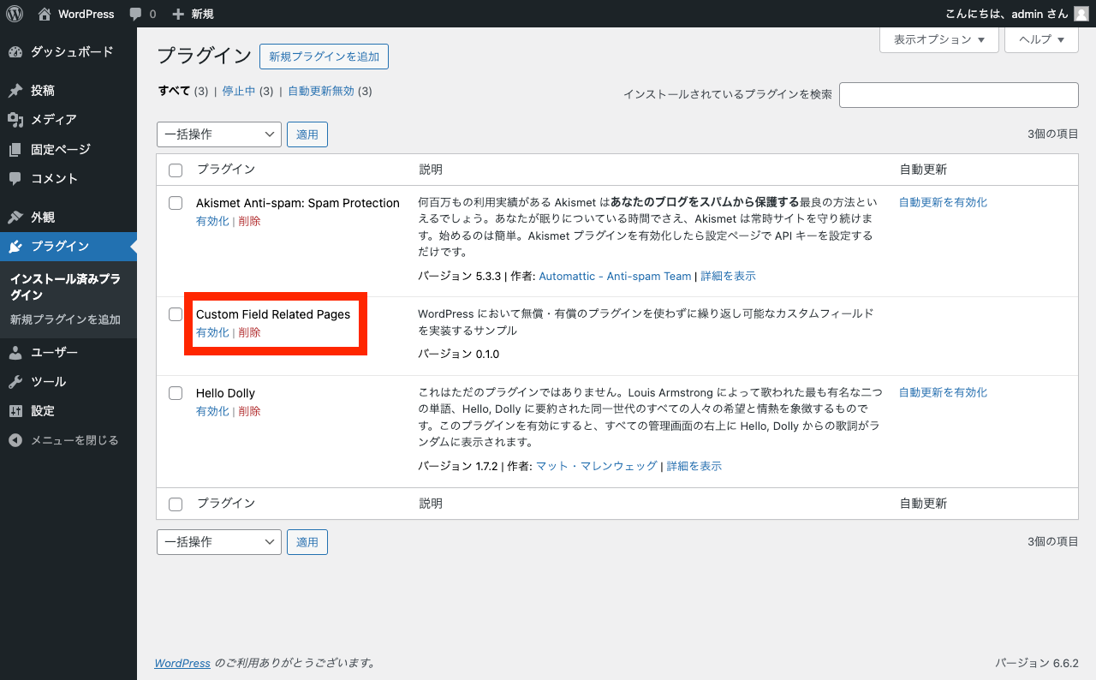Screen dimensions: 1096x680
Task: Enable auto-updates for Akismet
Action: pos(943,203)
